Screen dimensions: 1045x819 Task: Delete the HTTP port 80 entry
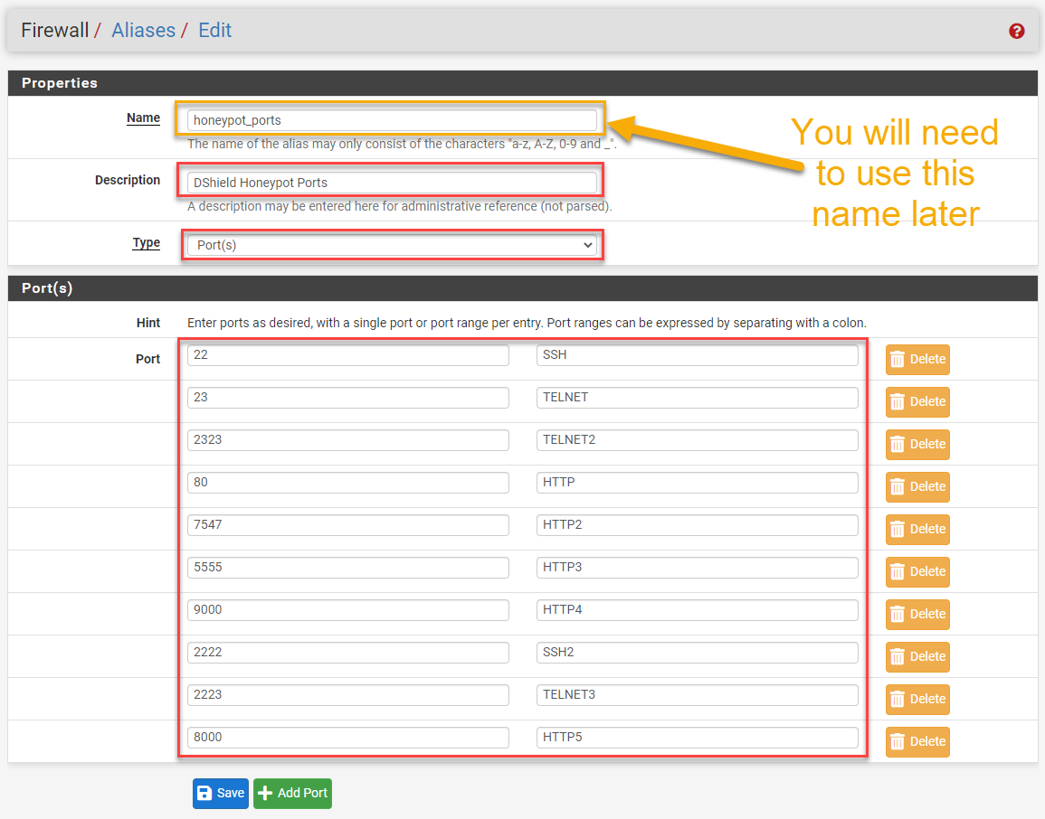(917, 486)
